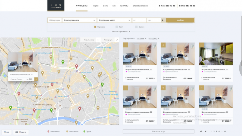Click the green pin near Курская
This screenshot has width=242, height=136.
(102, 84)
